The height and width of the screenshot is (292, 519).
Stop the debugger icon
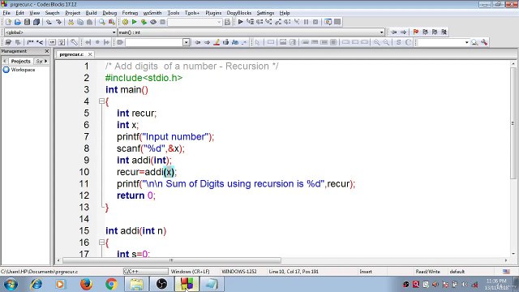point(315,22)
